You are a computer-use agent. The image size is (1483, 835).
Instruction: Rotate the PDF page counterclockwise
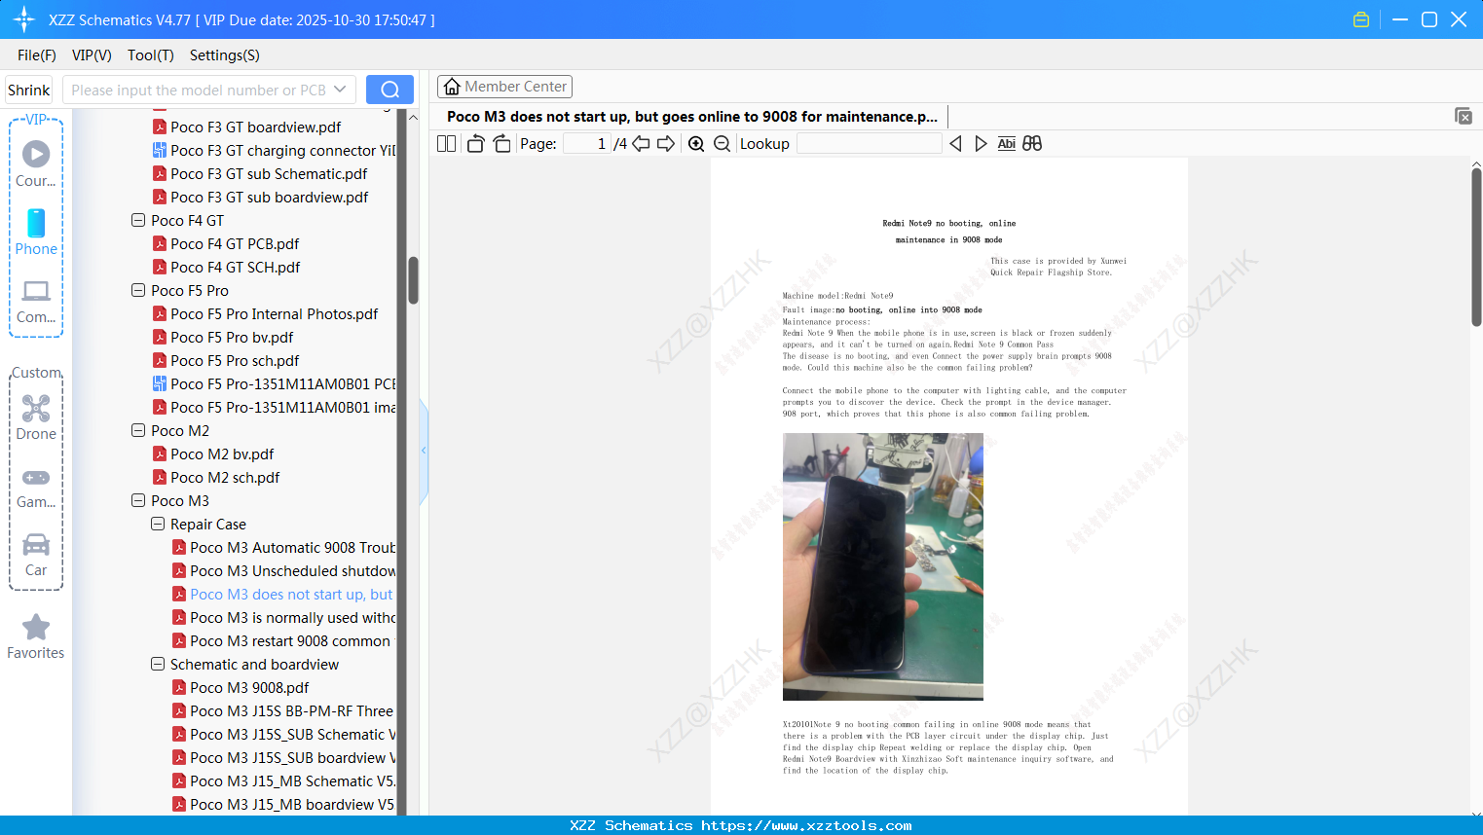pyautogui.click(x=475, y=143)
